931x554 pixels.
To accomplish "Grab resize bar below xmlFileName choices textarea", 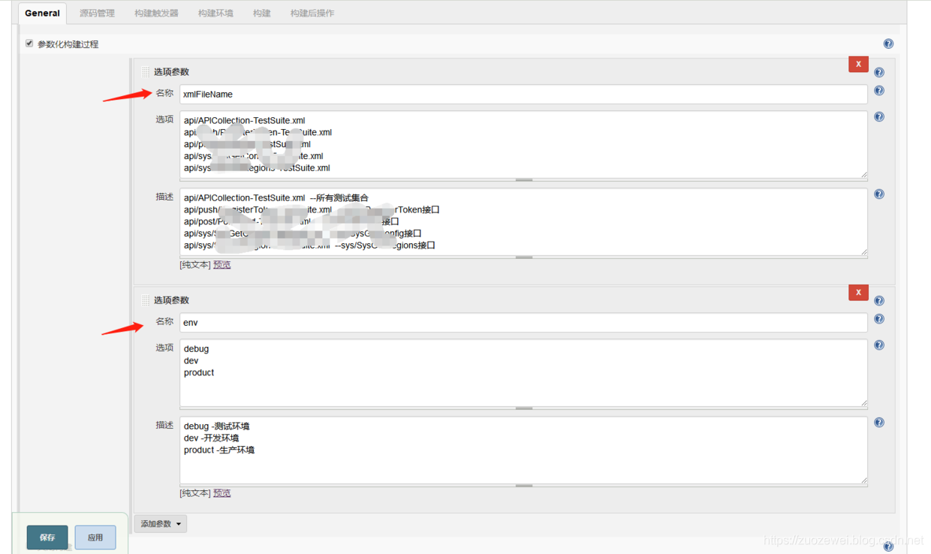I will coord(523,180).
